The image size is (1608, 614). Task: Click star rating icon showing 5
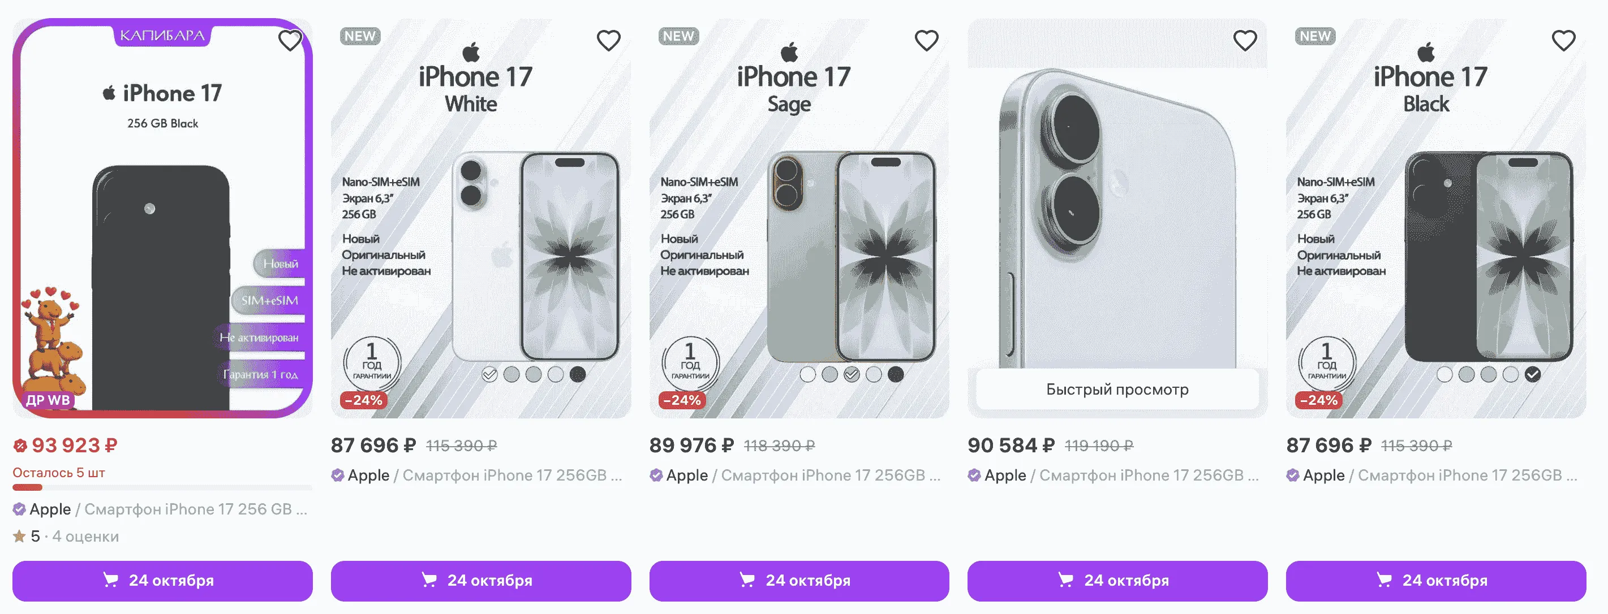coord(19,536)
